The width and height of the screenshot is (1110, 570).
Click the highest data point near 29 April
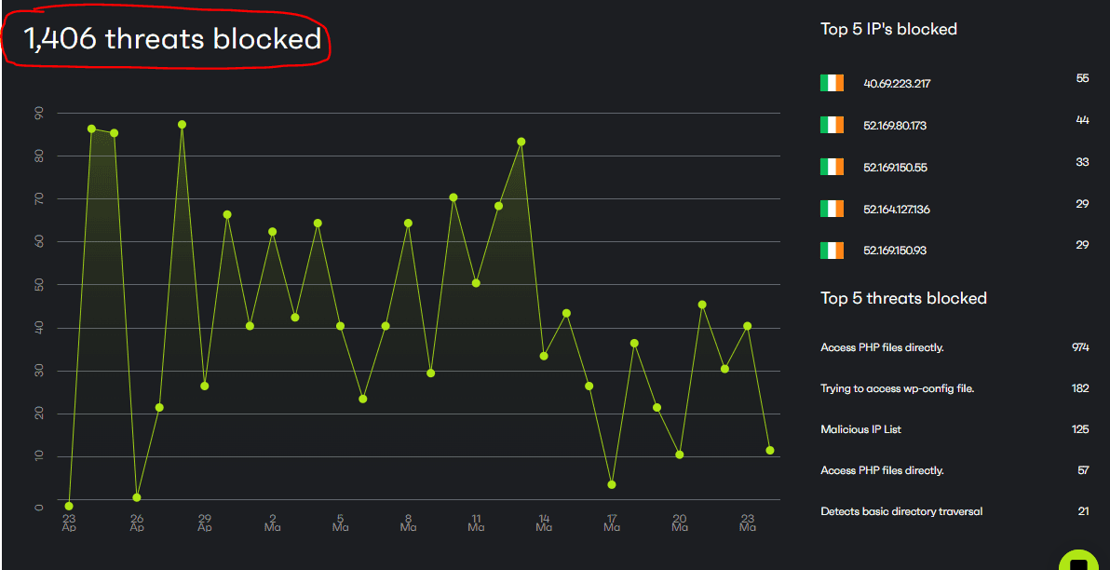click(x=181, y=123)
